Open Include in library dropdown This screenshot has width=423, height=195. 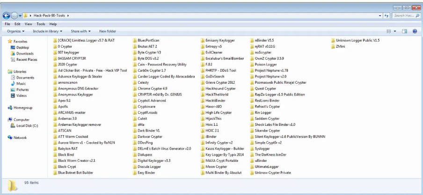tap(47, 31)
